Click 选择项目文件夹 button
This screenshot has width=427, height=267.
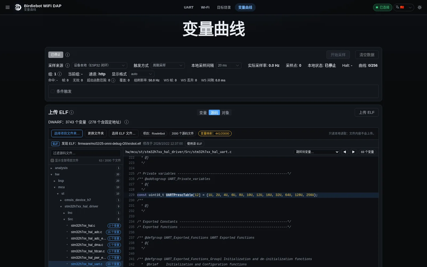pos(67,133)
